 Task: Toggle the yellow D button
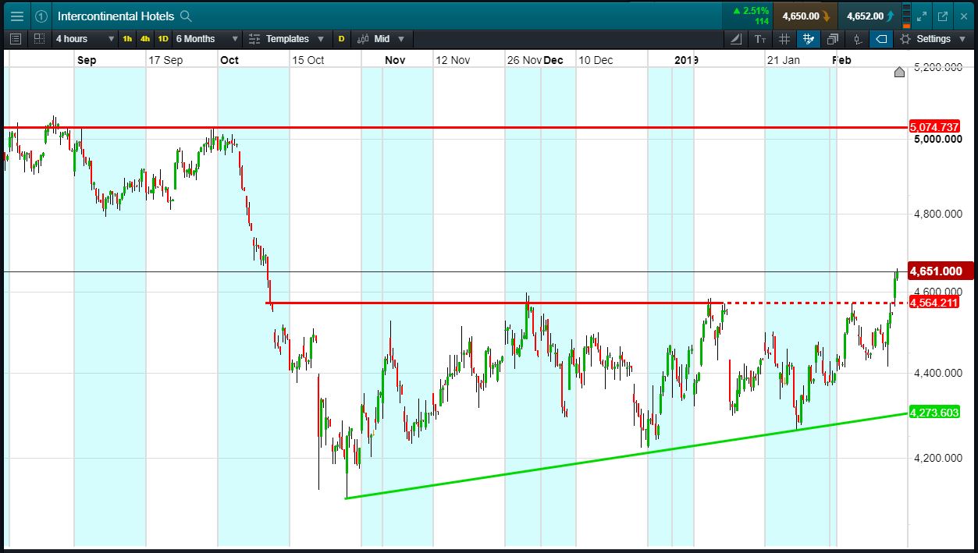[341, 38]
